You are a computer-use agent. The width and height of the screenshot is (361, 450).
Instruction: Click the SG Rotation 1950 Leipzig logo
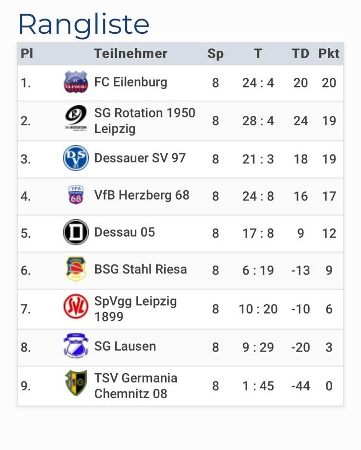(76, 120)
